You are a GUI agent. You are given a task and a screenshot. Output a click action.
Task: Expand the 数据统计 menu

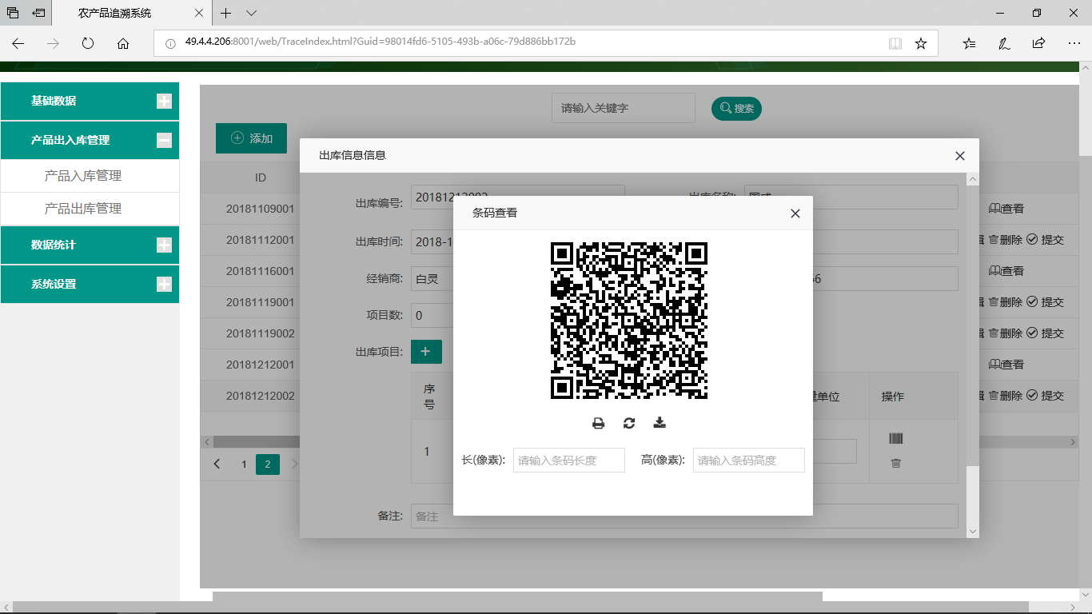click(90, 245)
